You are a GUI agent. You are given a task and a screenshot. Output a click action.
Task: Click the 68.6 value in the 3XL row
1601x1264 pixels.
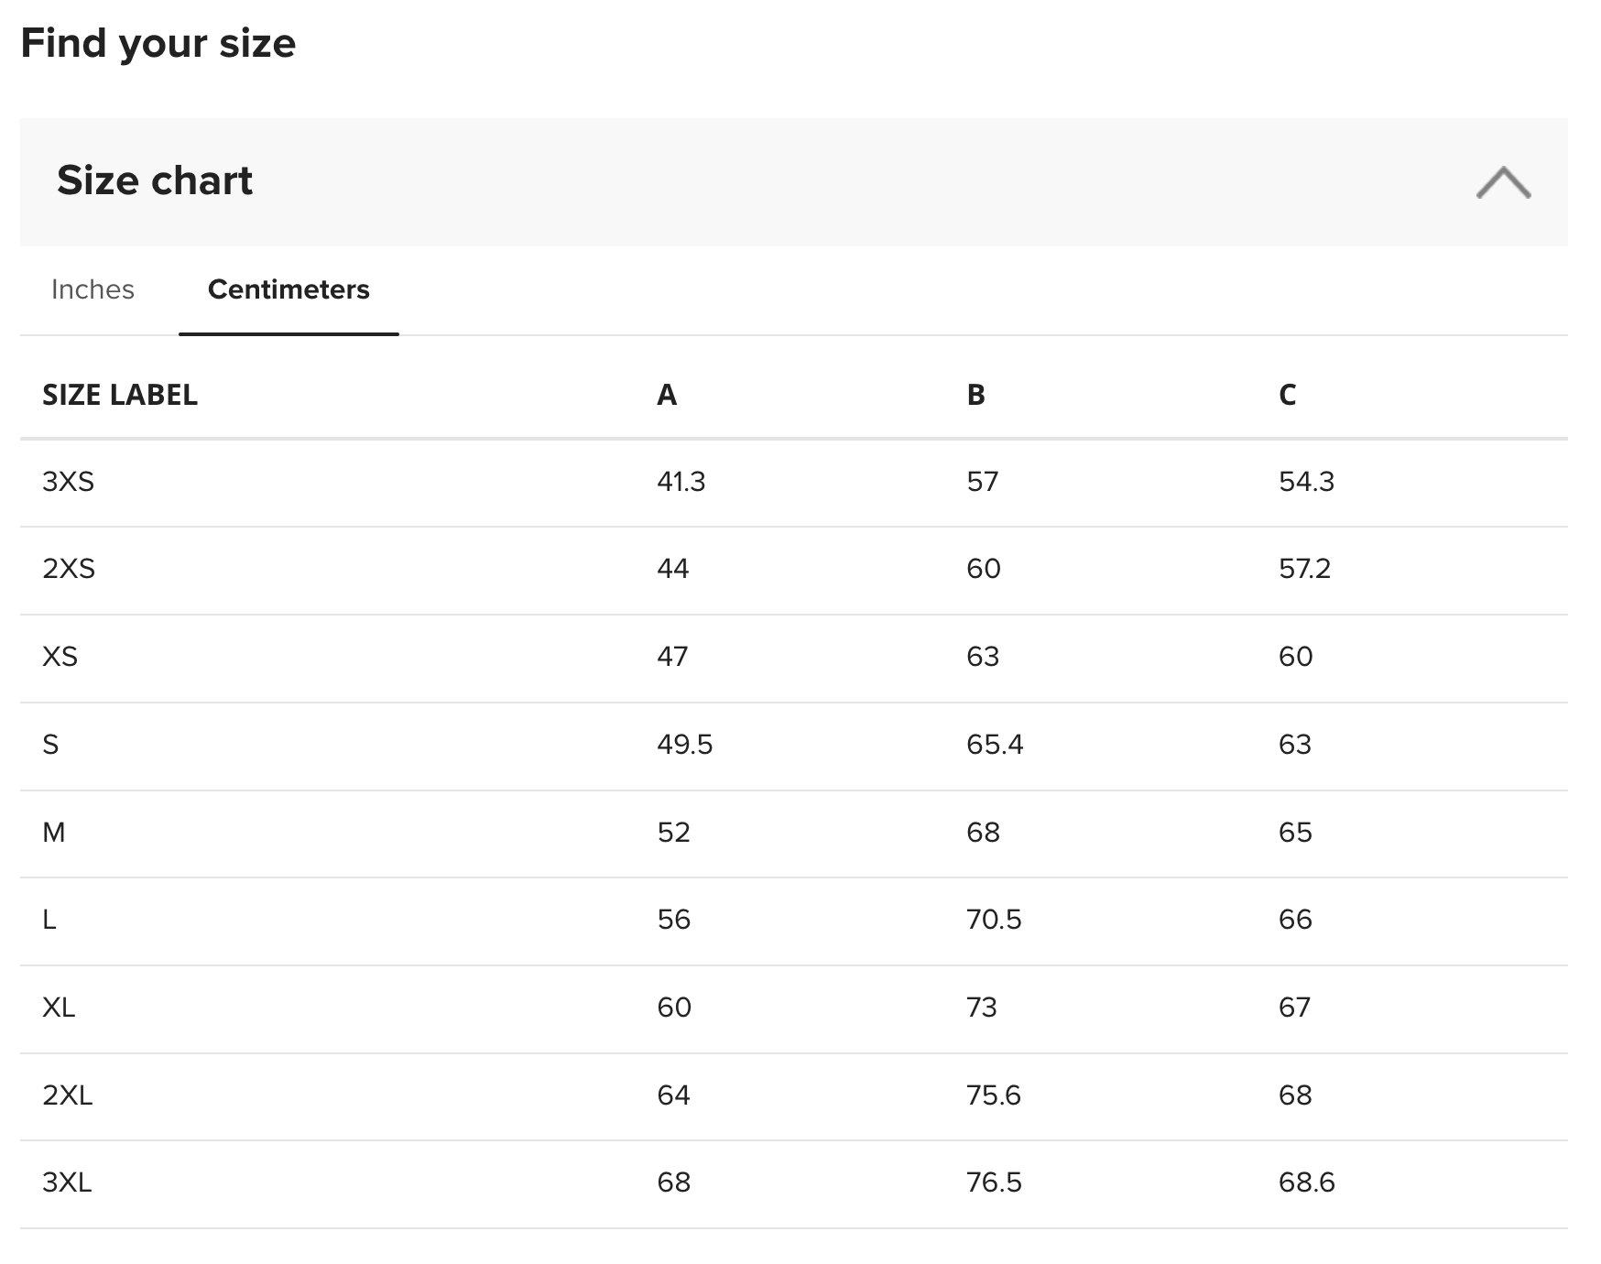point(1307,1182)
